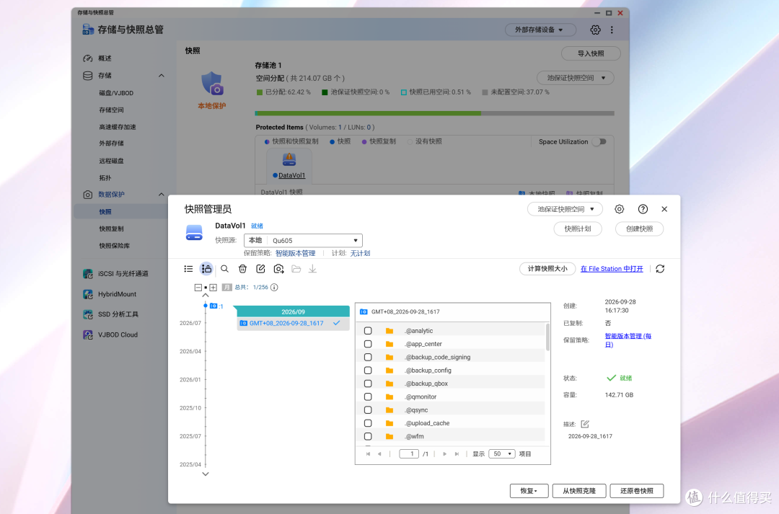This screenshot has width=779, height=514.
Task: Click the grayed folder open icon
Action: click(x=296, y=269)
